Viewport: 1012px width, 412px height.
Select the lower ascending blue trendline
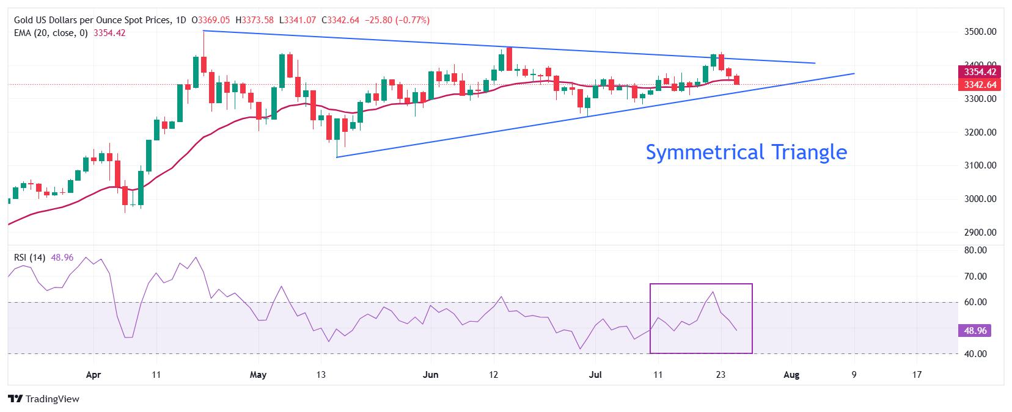coord(595,115)
